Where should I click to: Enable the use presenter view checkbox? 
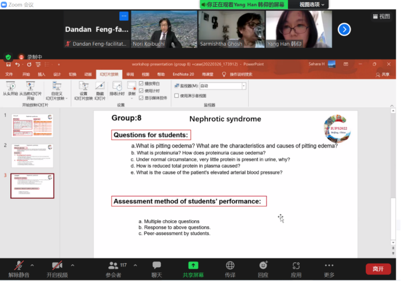[176, 95]
